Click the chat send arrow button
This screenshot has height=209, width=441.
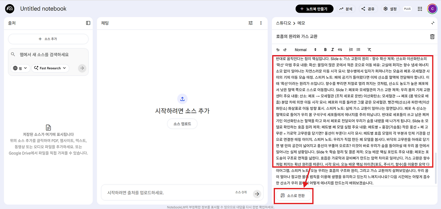tap(257, 194)
